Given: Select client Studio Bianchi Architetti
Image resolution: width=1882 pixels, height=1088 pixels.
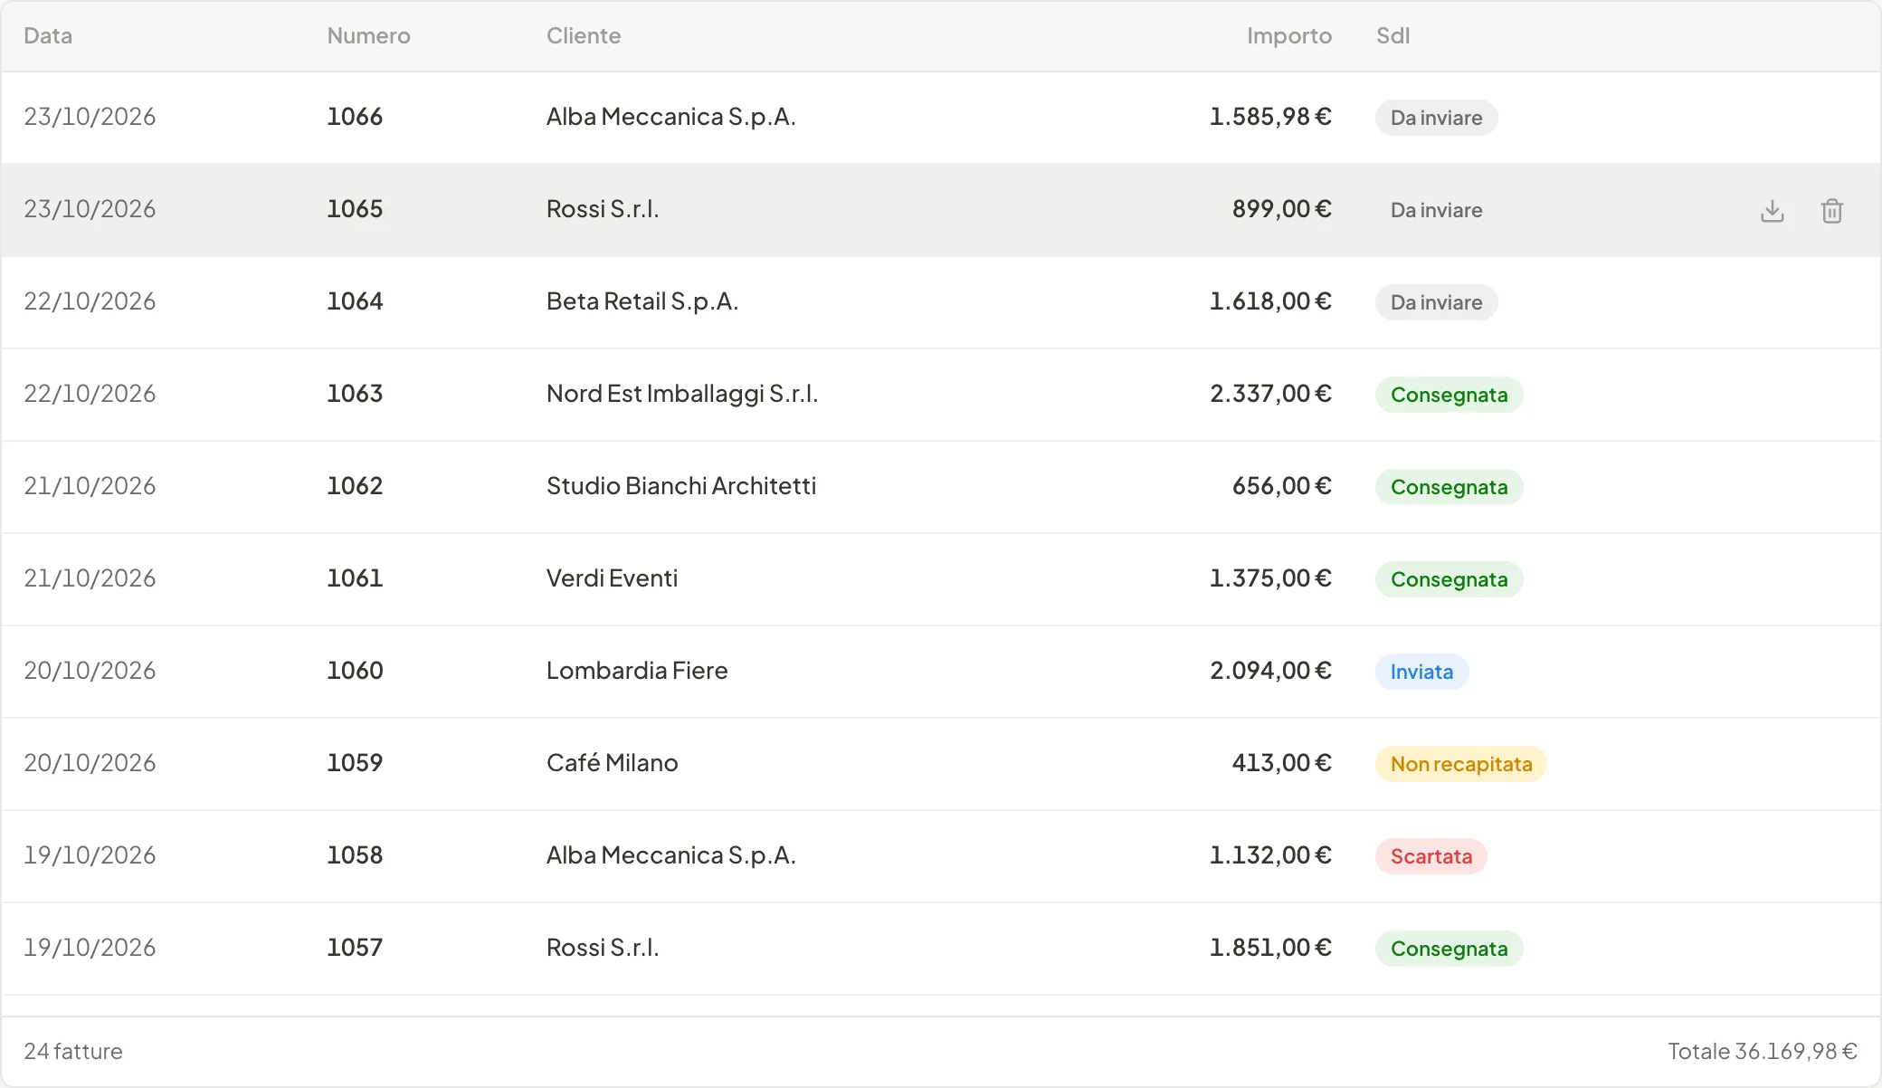Looking at the screenshot, I should (681, 486).
